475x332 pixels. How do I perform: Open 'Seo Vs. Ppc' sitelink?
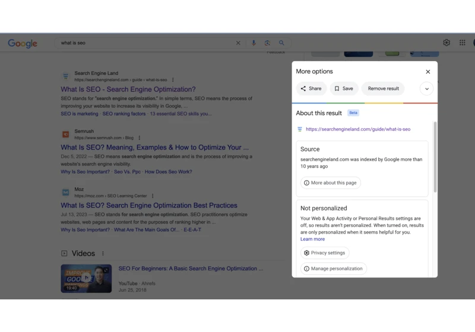click(x=127, y=172)
